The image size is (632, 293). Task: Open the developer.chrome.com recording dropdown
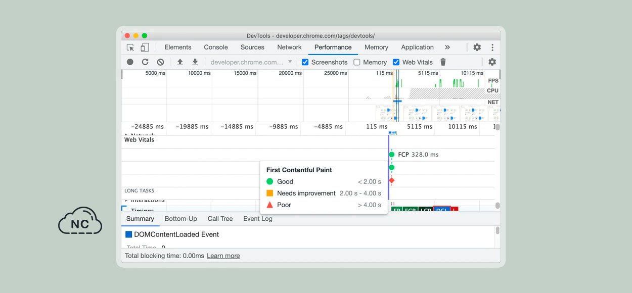pyautogui.click(x=251, y=62)
